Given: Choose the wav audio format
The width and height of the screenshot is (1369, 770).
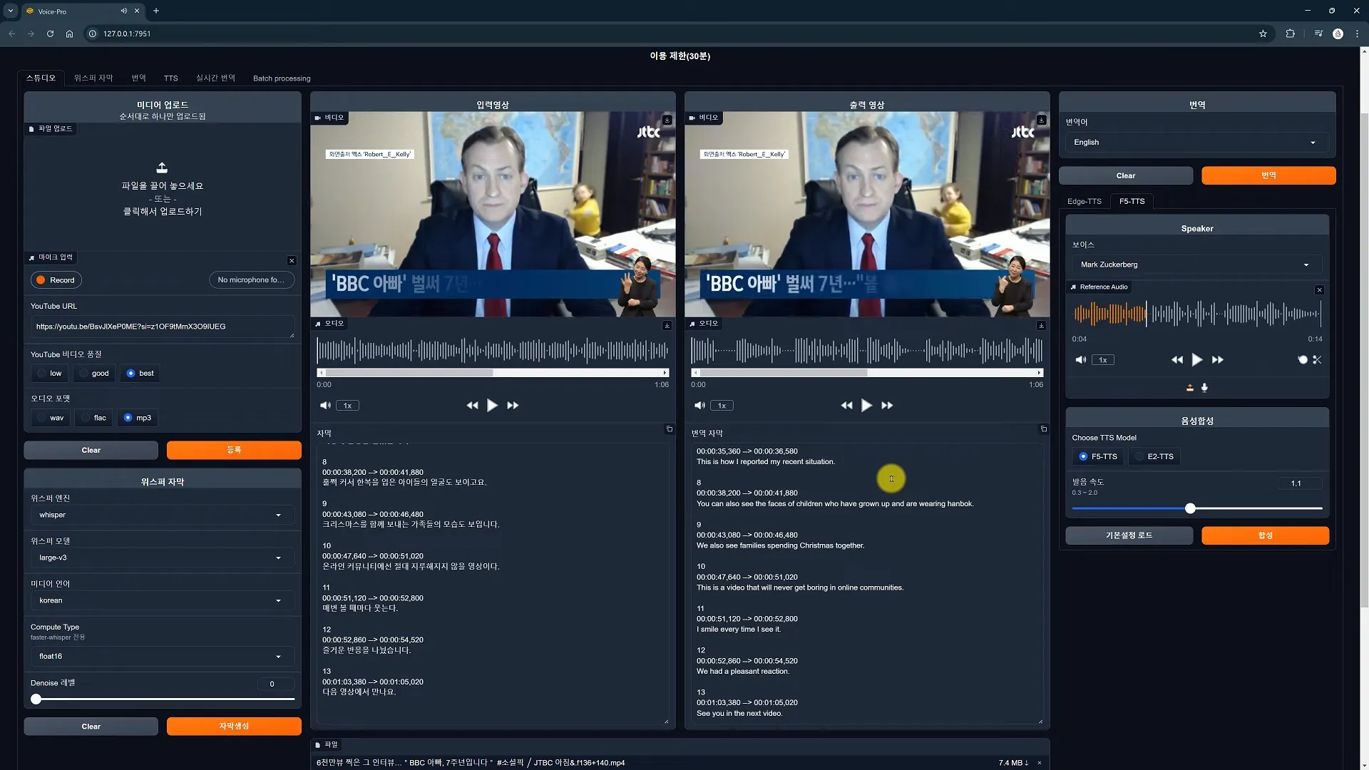Looking at the screenshot, I should pyautogui.click(x=41, y=418).
